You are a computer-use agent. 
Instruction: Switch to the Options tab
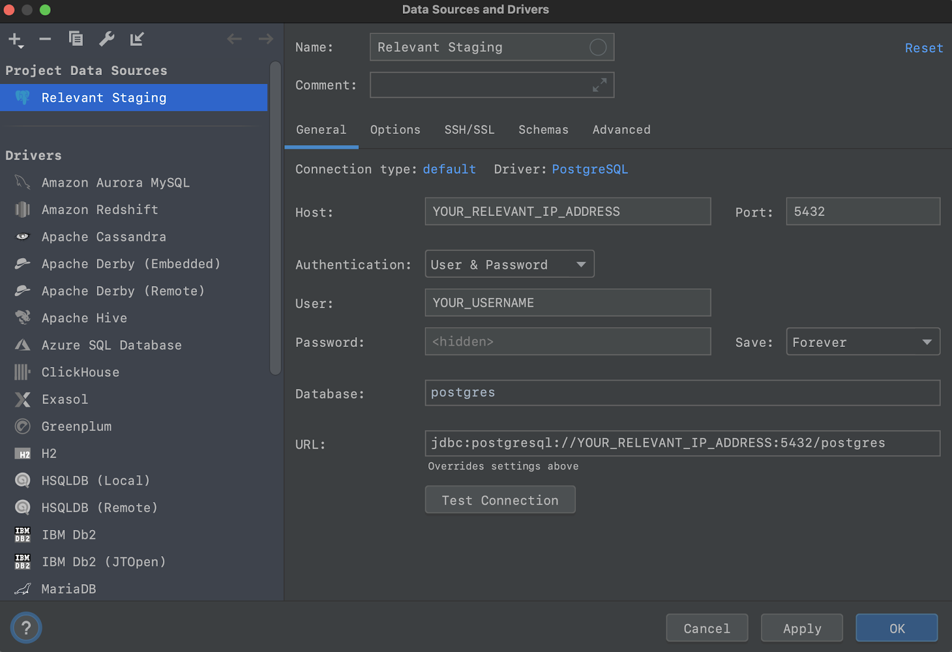[x=395, y=130]
